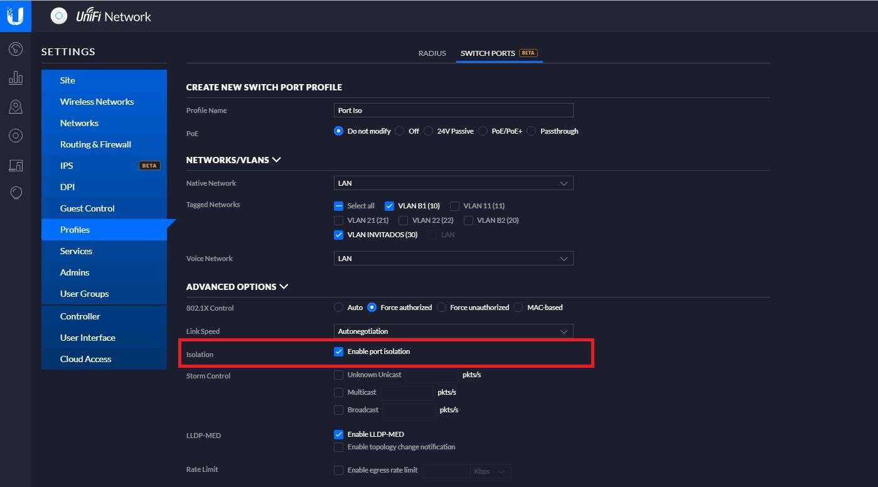878x487 pixels.
Task: Disable the Enable port isolation checkbox
Action: pyautogui.click(x=339, y=352)
